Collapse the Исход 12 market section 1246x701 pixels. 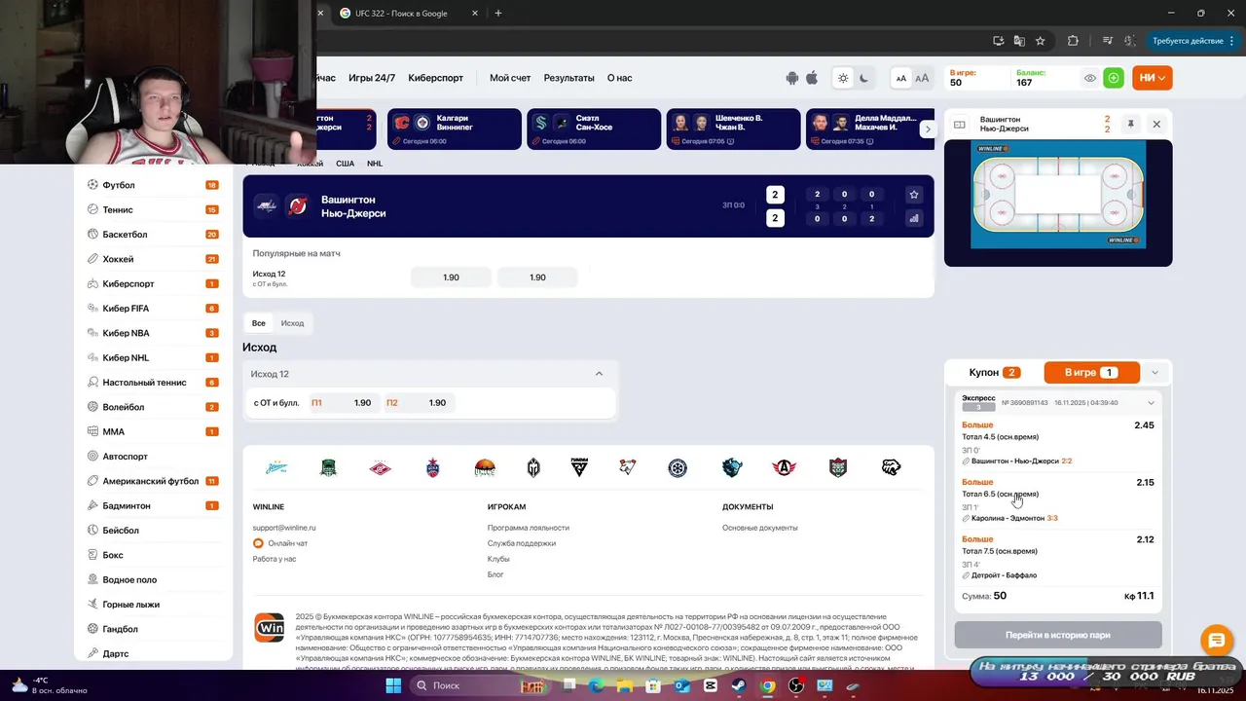click(599, 374)
